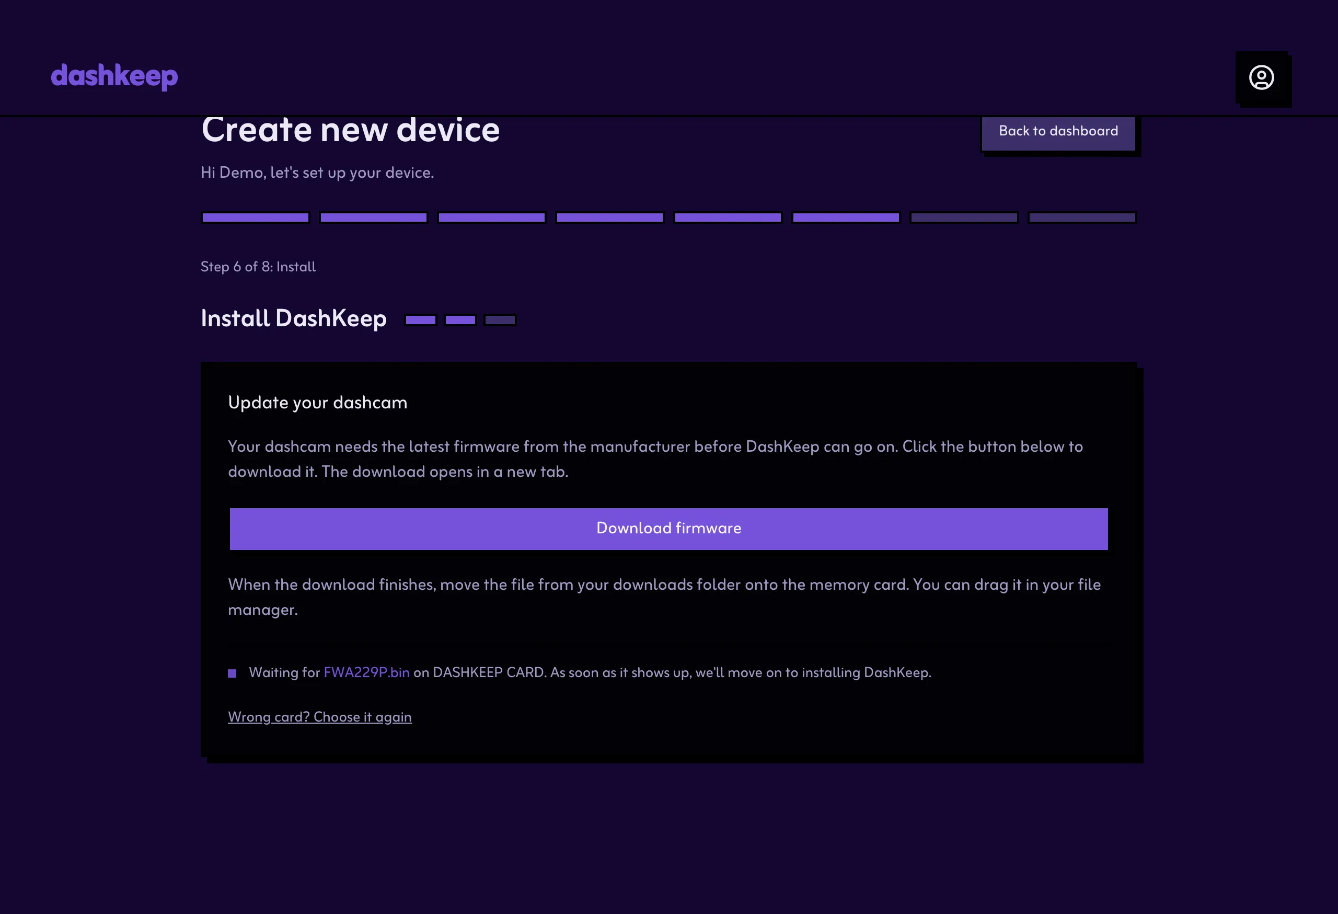Click the last segment of the eight-step progress bar
This screenshot has height=914, width=1338.
1082,218
